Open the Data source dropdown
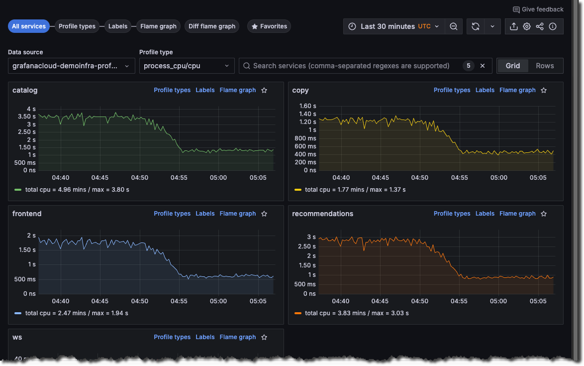The image size is (584, 366). coord(71,66)
